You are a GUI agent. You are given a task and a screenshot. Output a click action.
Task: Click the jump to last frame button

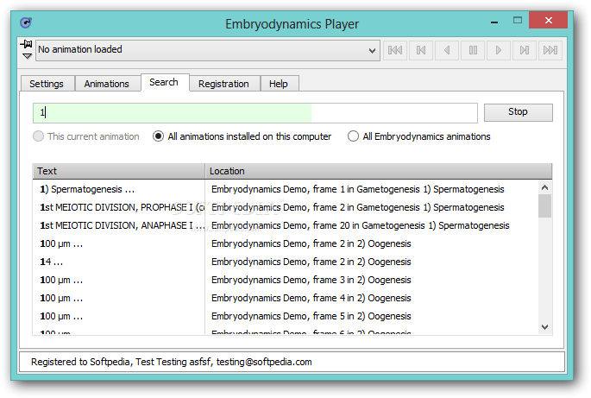point(550,50)
